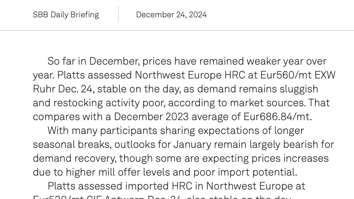This screenshot has height=199, width=354.
Task: Click 'Platts assessed imported HRC' sentence start
Action: coord(120,186)
